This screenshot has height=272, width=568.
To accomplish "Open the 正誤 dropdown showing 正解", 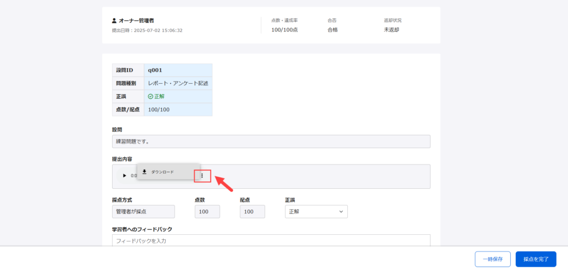I will tap(316, 212).
